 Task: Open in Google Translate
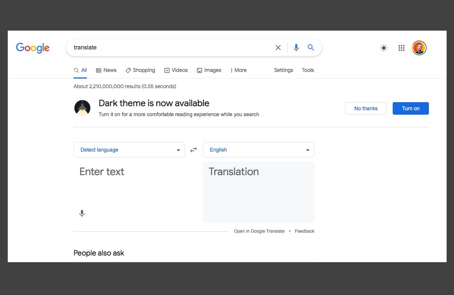point(259,231)
